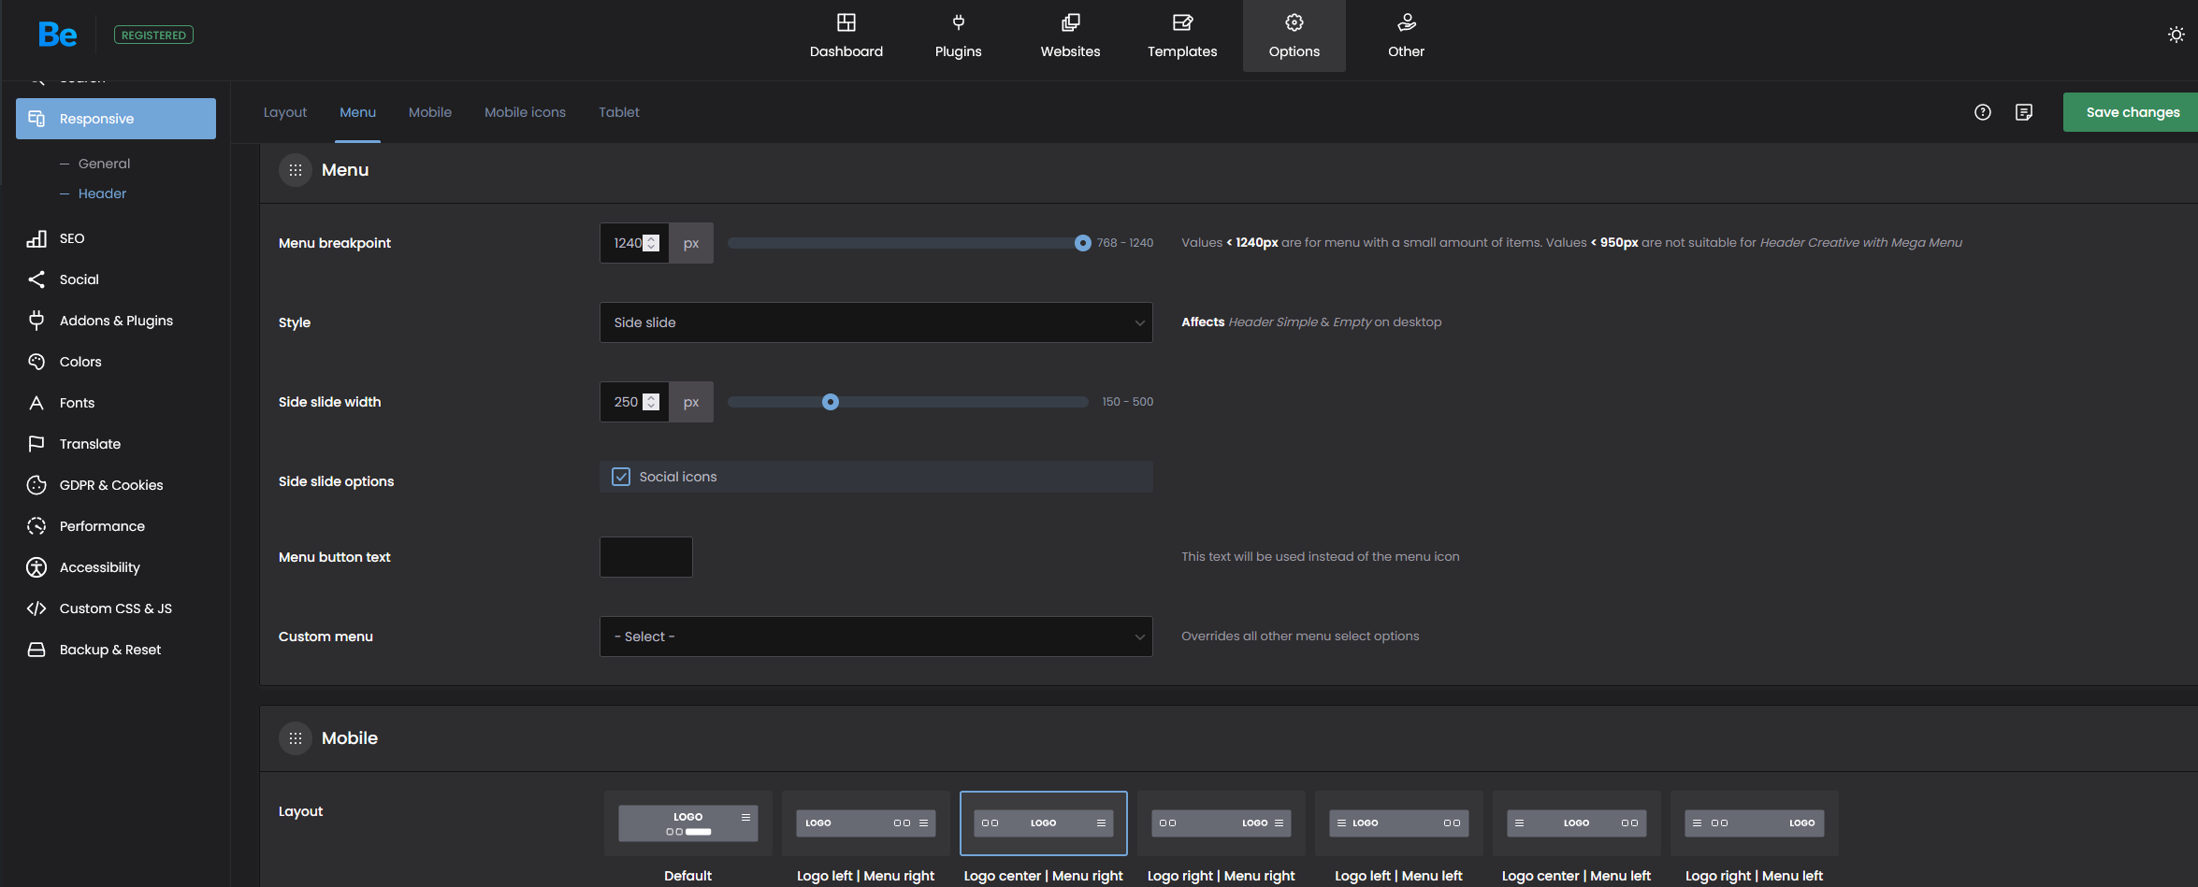Open Header sub-item under Responsive

point(102,193)
